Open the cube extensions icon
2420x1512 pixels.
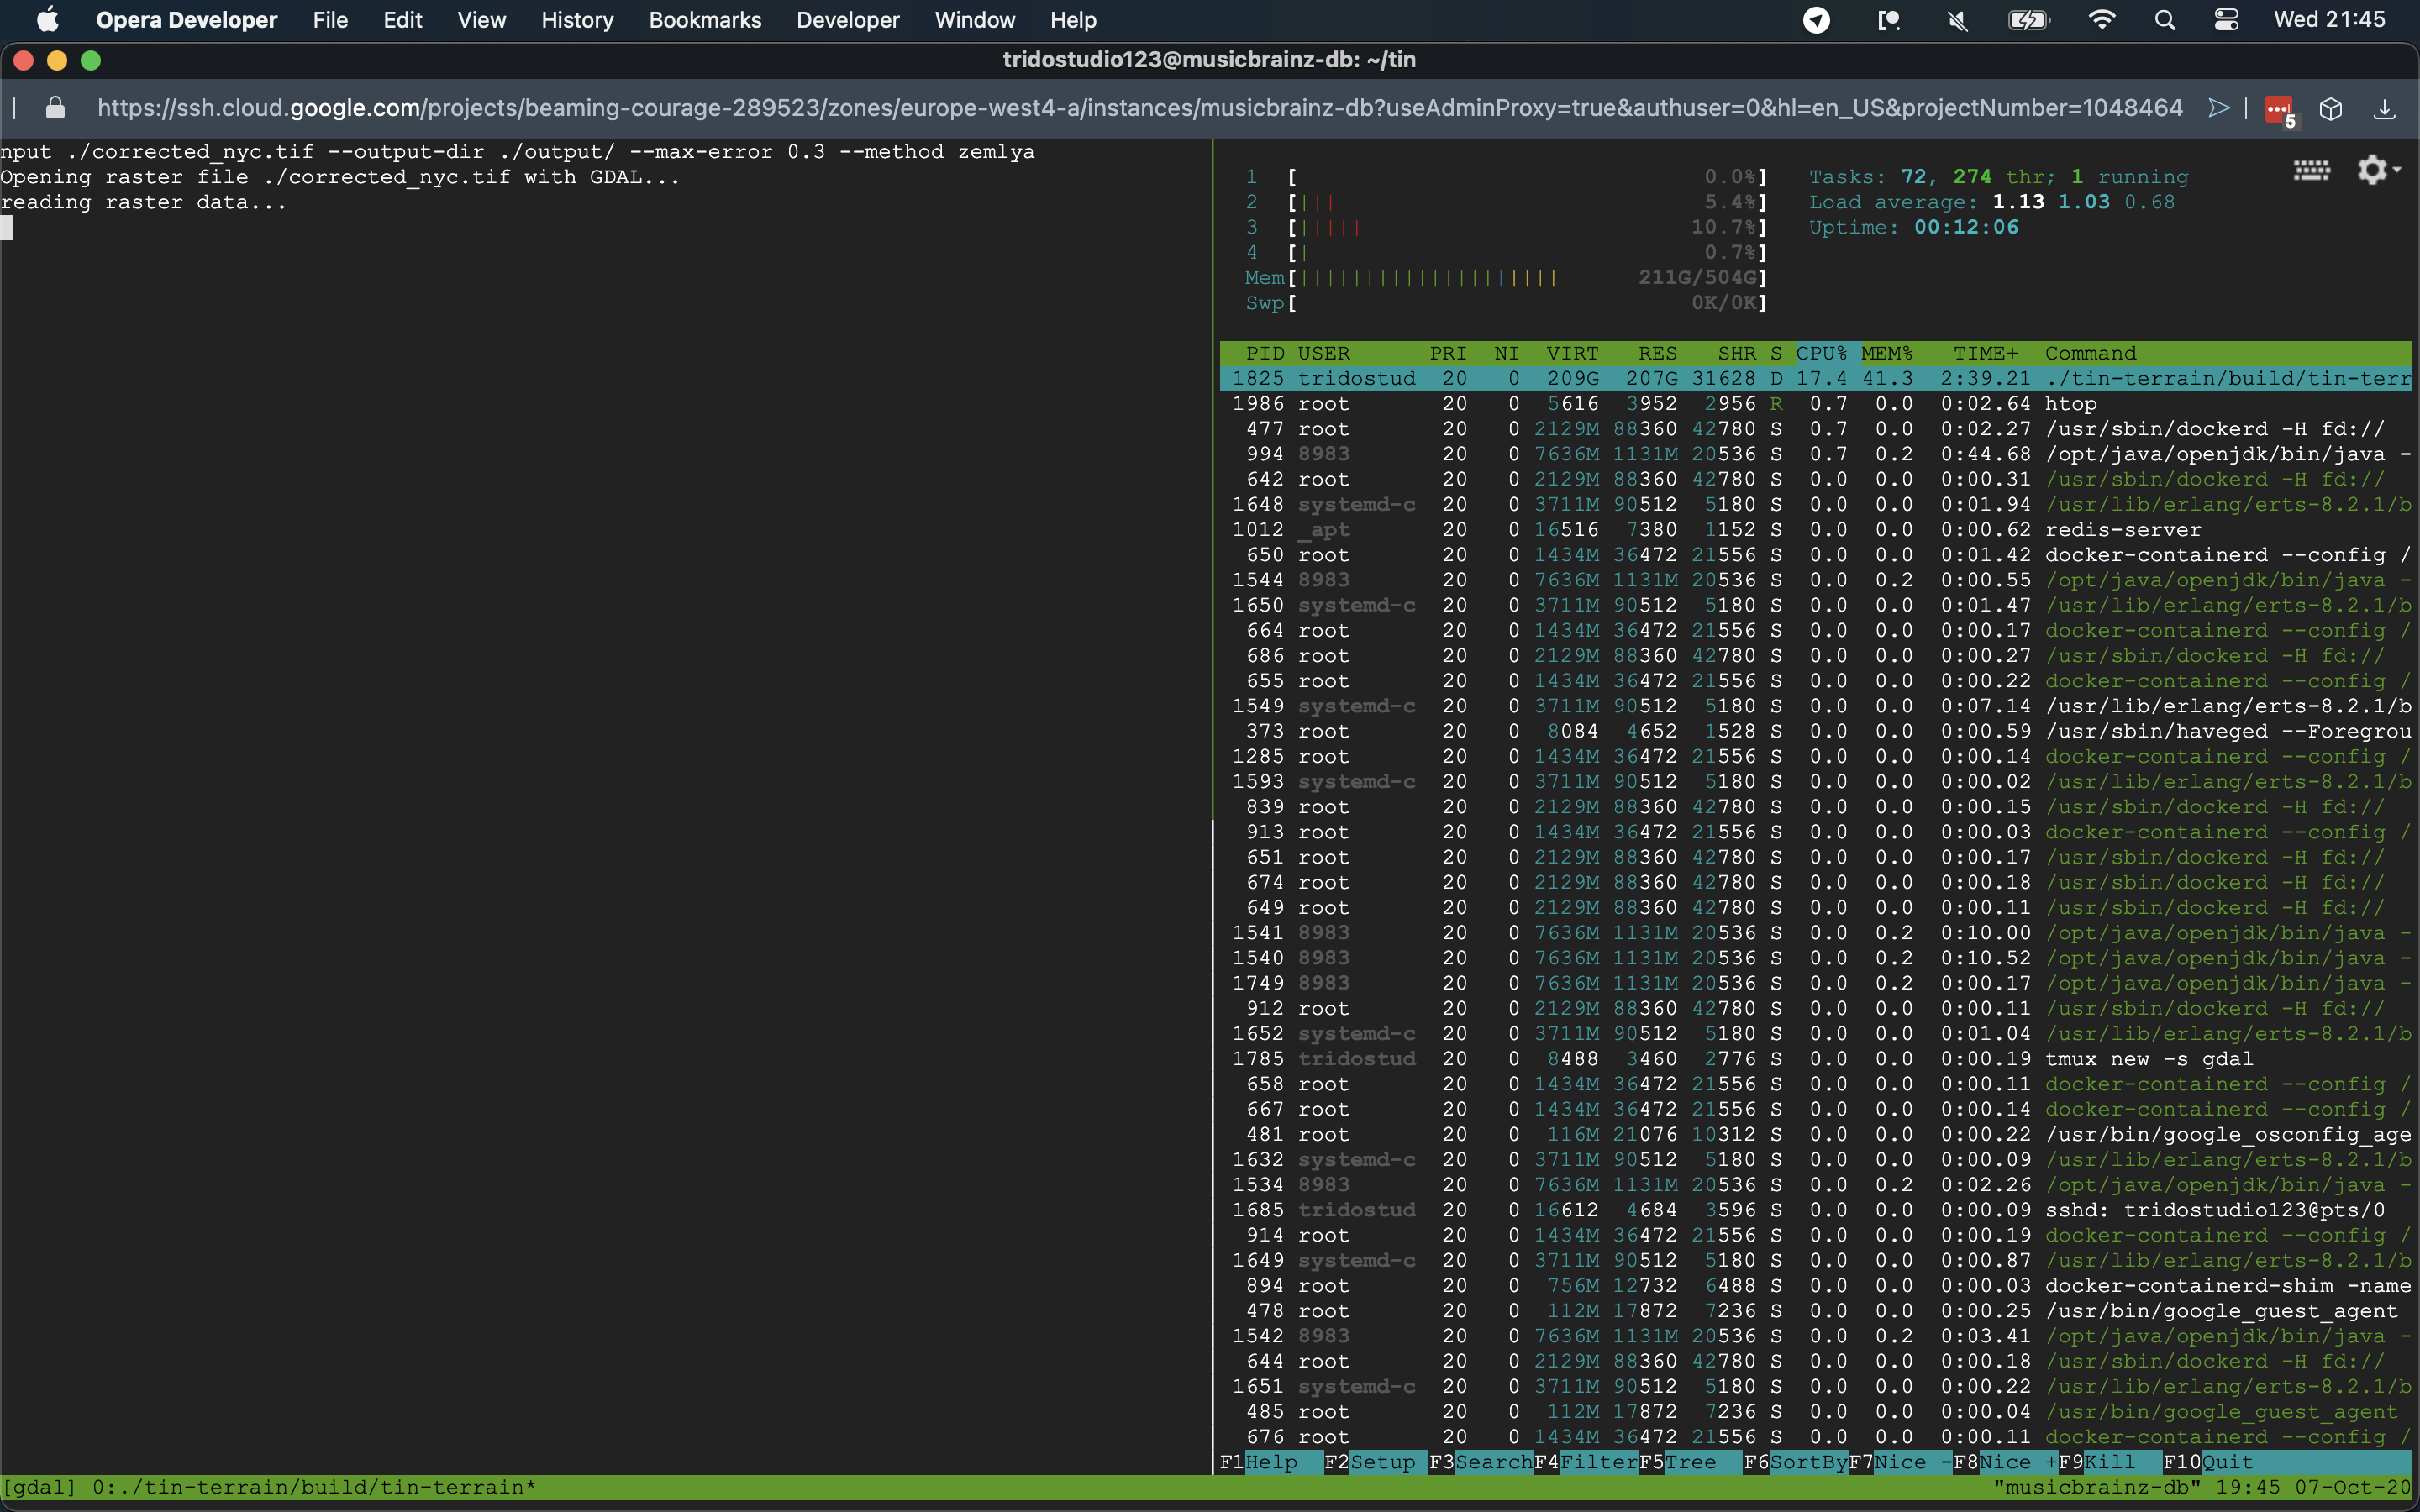coord(2331,109)
